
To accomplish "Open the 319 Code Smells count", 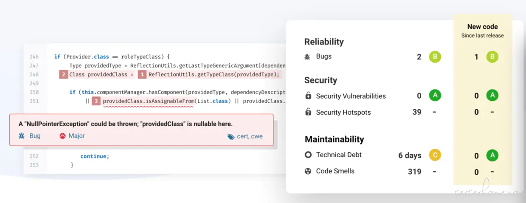I will coord(415,172).
